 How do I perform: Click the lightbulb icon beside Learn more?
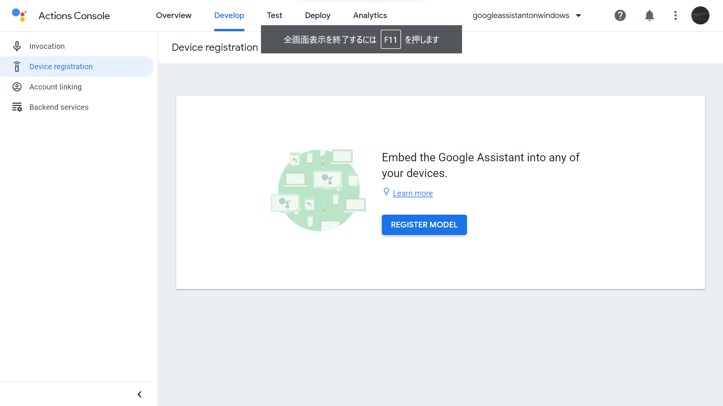[x=386, y=192]
